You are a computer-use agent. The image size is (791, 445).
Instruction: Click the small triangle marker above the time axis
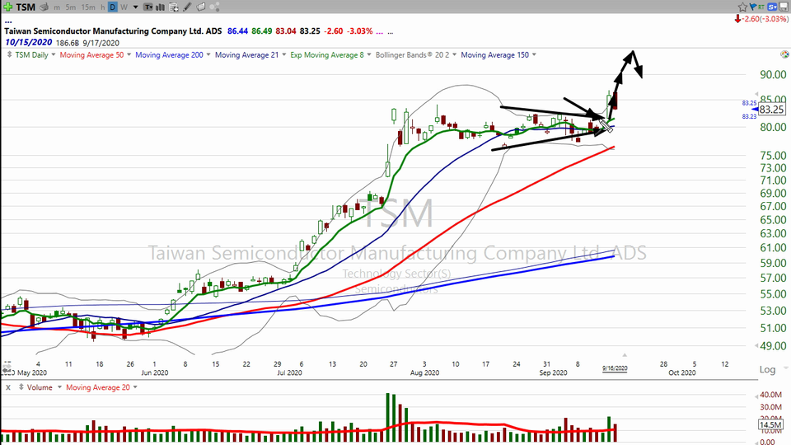click(x=625, y=355)
